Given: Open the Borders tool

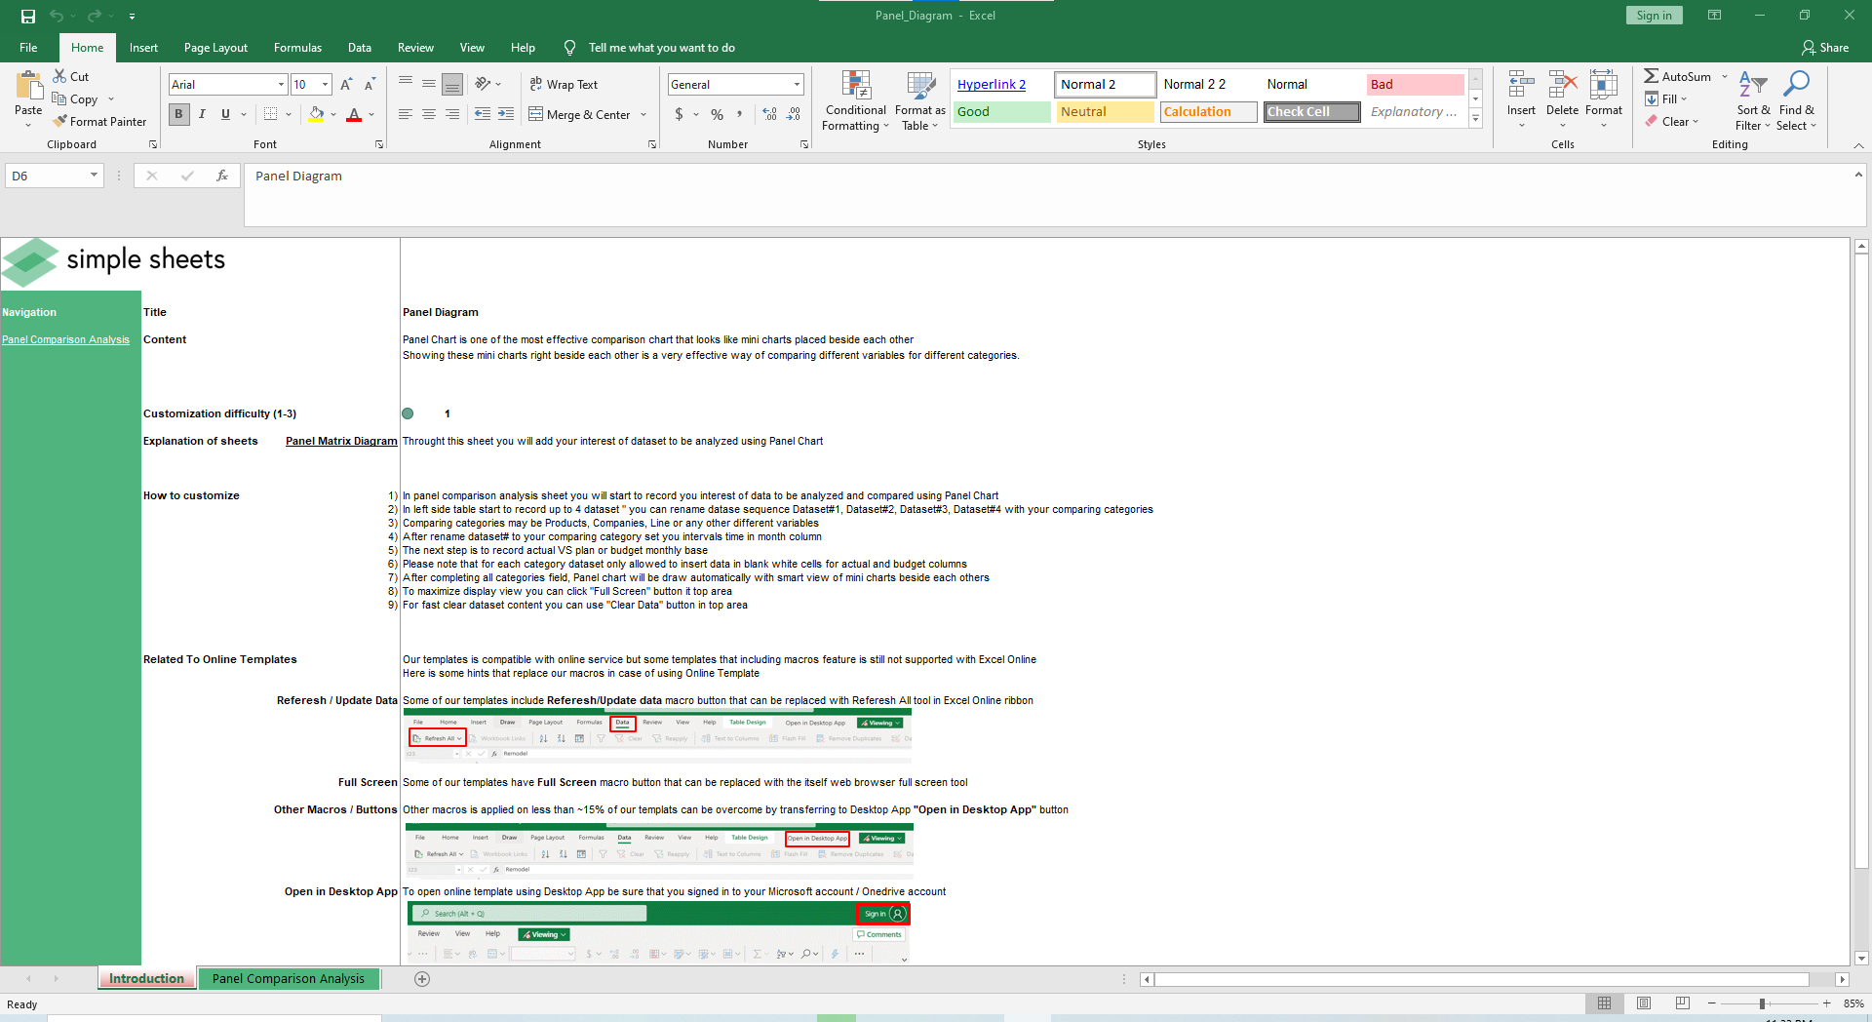Looking at the screenshot, I should click(271, 114).
